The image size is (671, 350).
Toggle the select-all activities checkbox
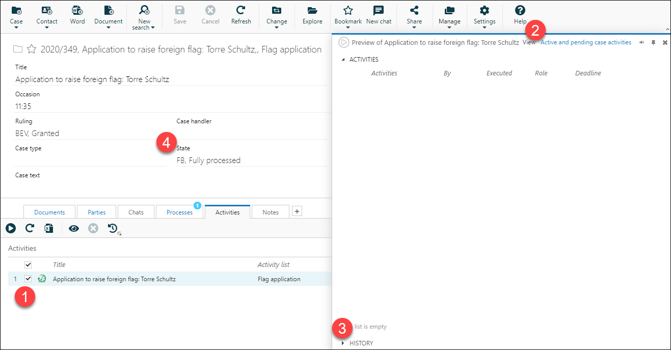pyautogui.click(x=28, y=264)
